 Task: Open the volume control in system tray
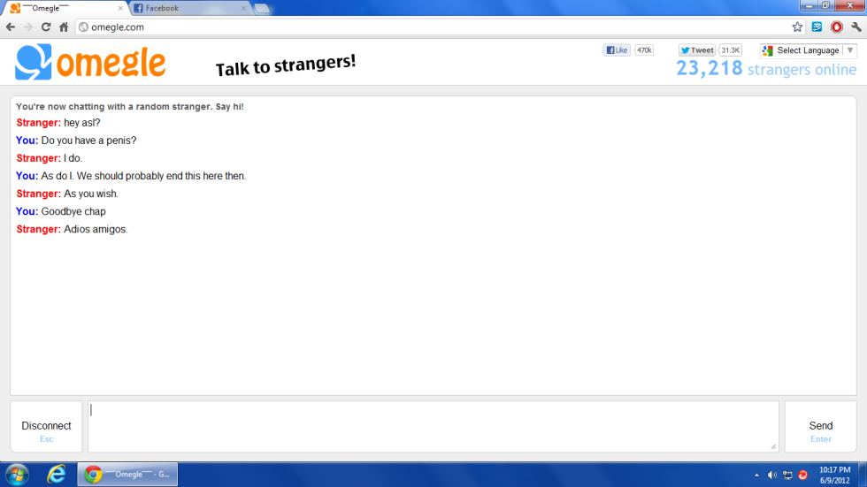click(x=771, y=475)
